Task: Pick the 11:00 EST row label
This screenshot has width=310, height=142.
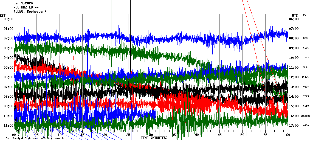Action: 9,126
